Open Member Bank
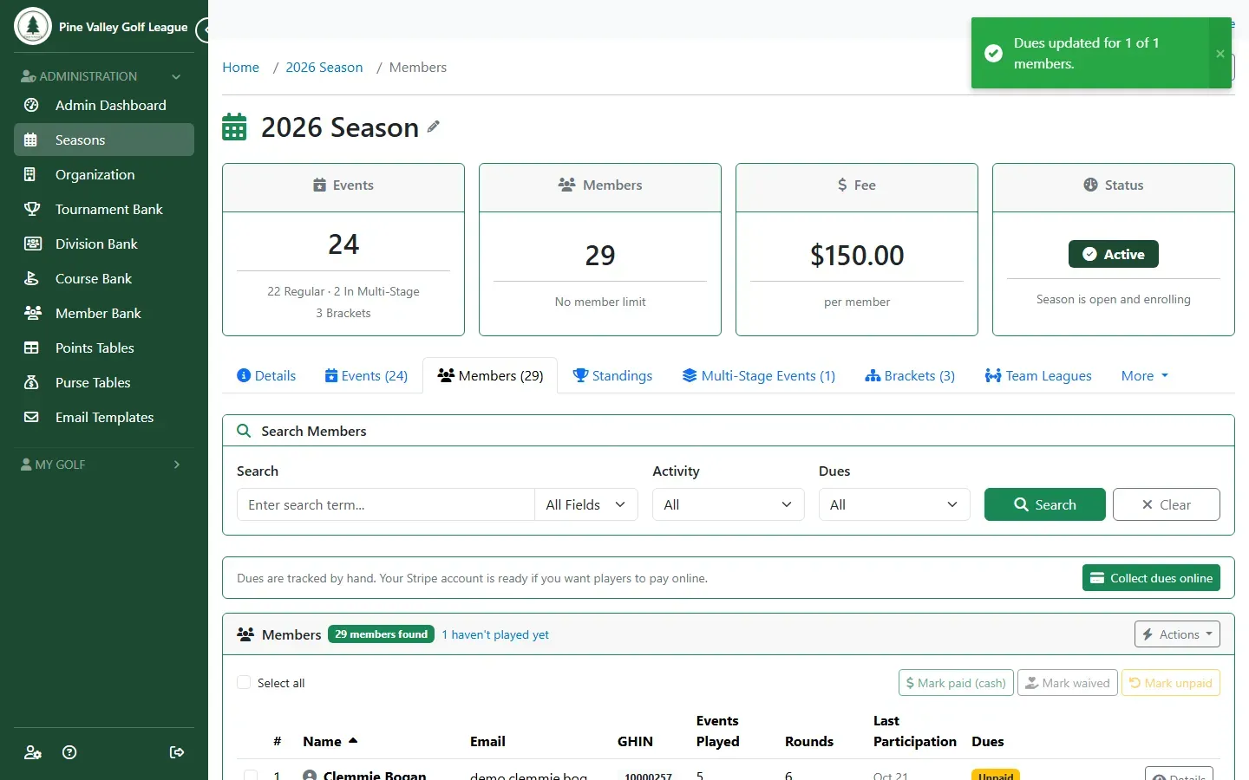1249x780 pixels. [x=104, y=313]
